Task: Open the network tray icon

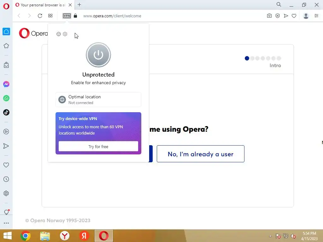Action: coord(286,236)
